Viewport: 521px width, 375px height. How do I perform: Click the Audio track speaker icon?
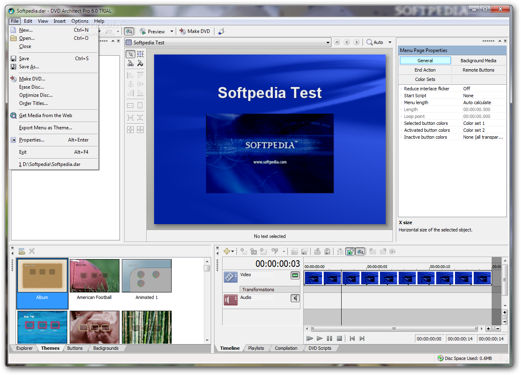click(230, 300)
